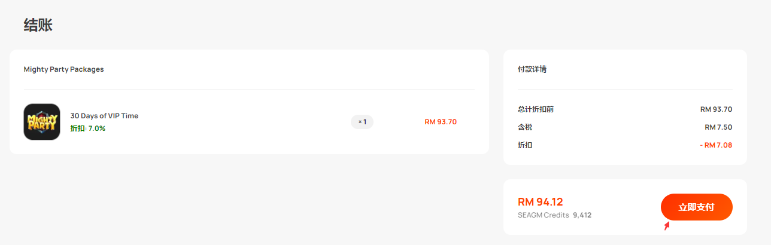This screenshot has width=771, height=245.
Task: Click the ×1 quantity badge
Action: [x=362, y=122]
